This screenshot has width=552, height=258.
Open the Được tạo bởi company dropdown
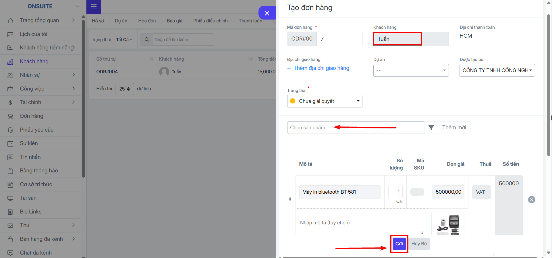pyautogui.click(x=497, y=70)
